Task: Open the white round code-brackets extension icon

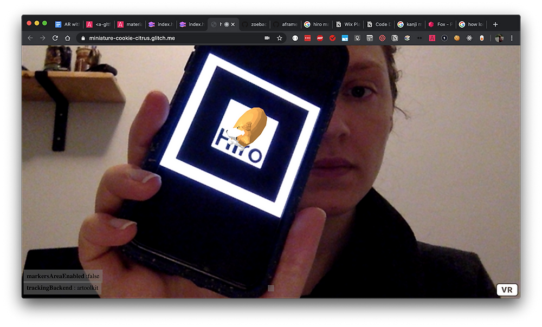Action: tap(295, 38)
